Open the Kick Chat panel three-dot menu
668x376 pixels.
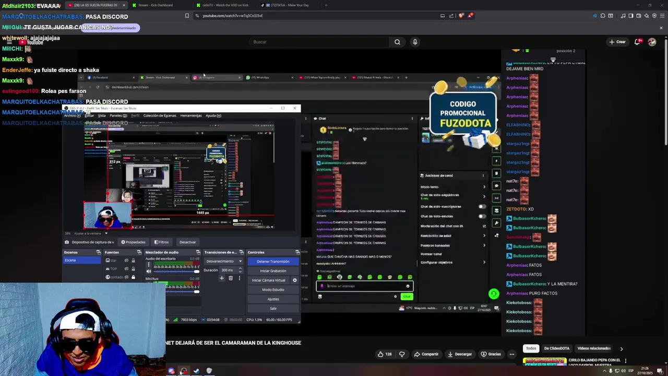[x=412, y=119]
